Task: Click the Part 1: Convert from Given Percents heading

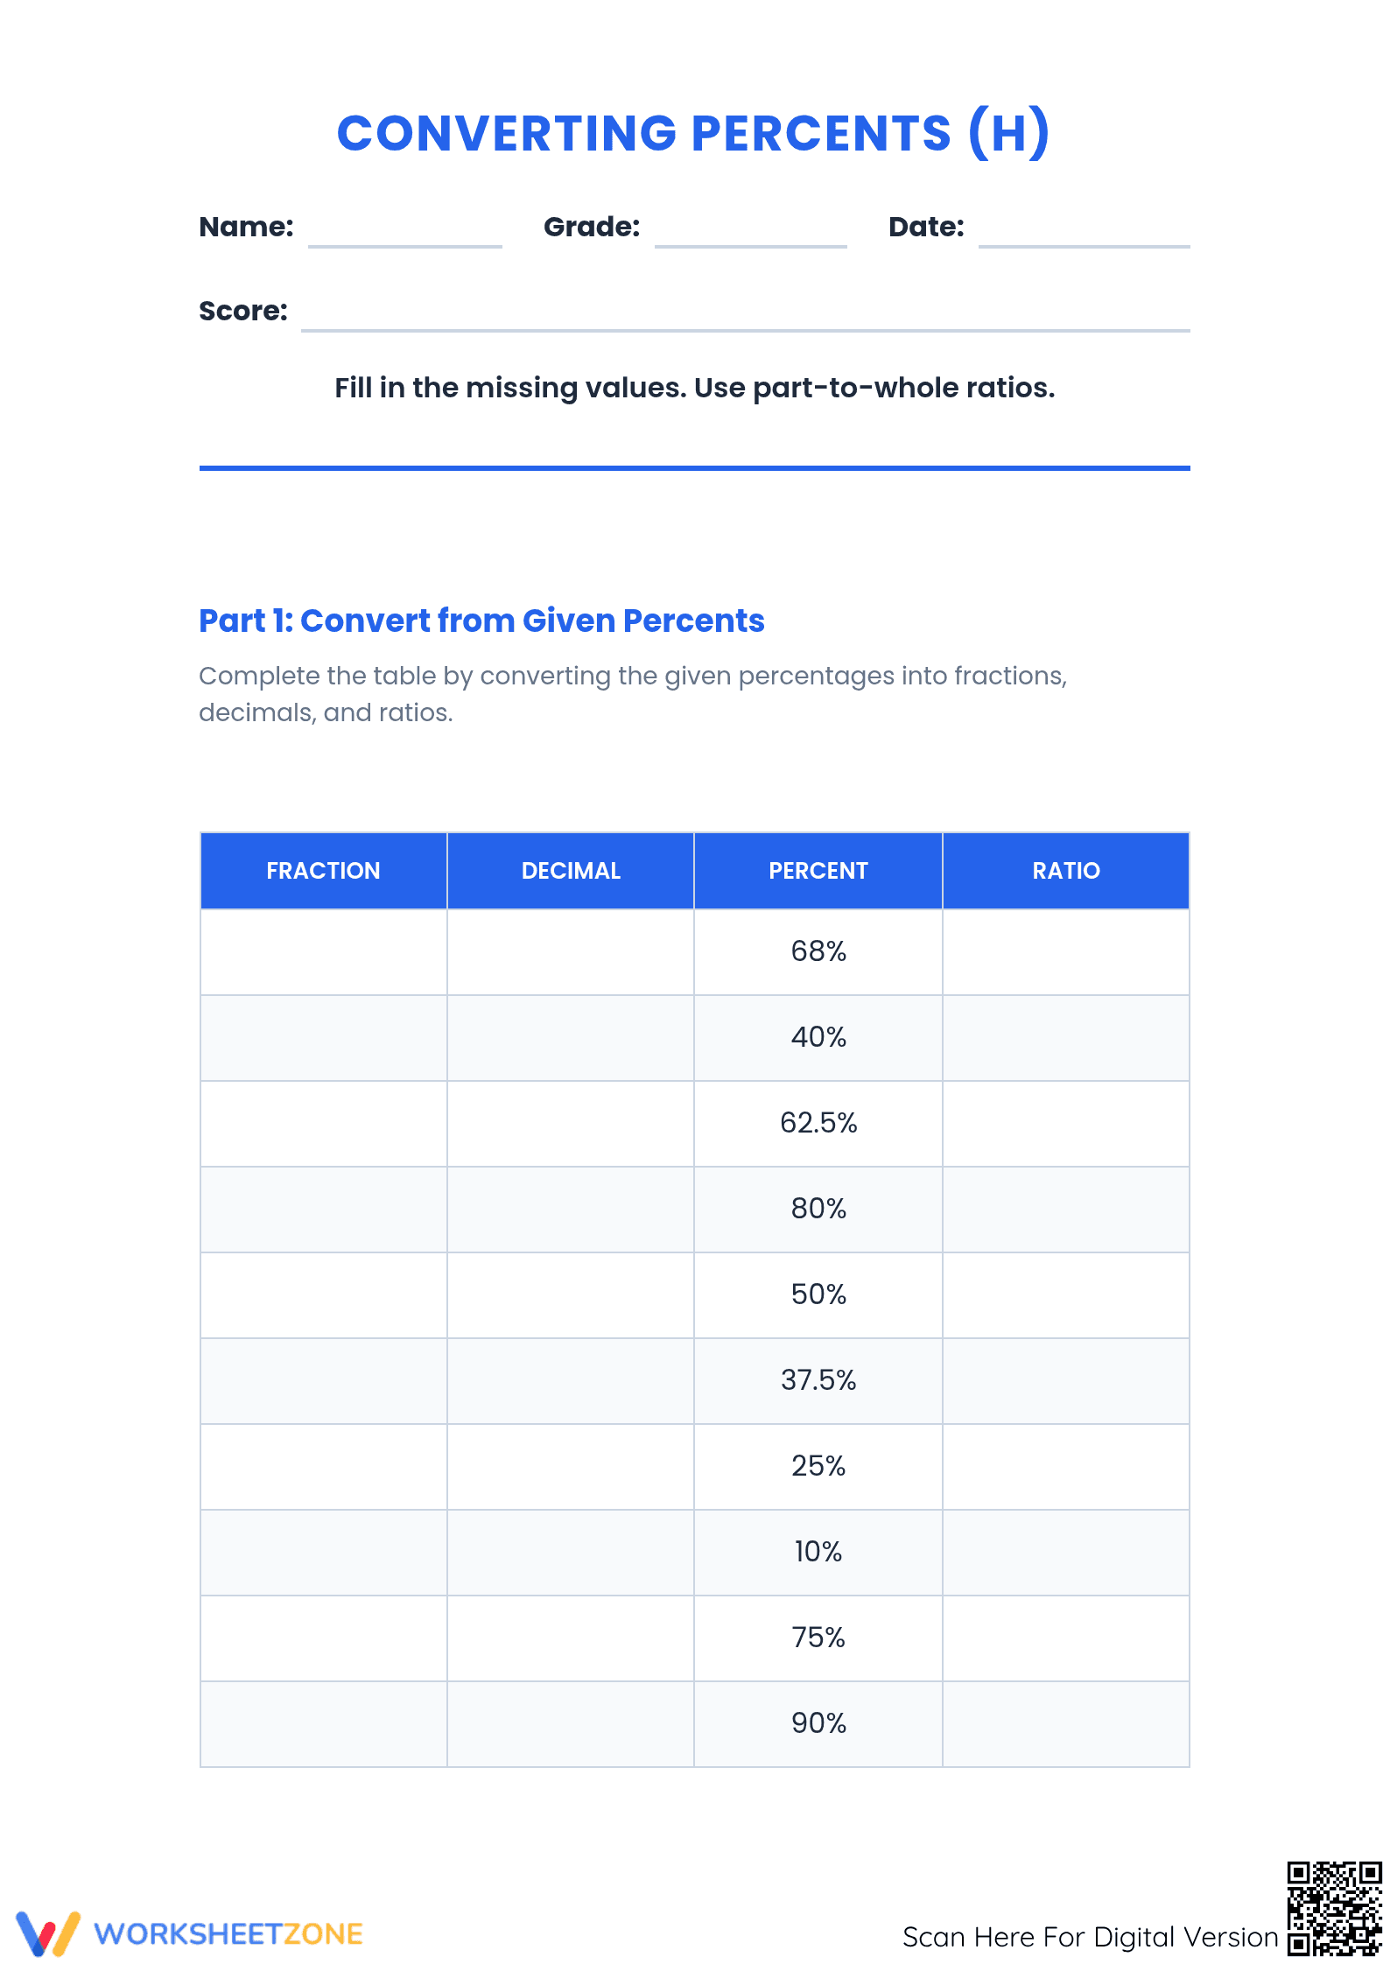Action: pos(481,621)
